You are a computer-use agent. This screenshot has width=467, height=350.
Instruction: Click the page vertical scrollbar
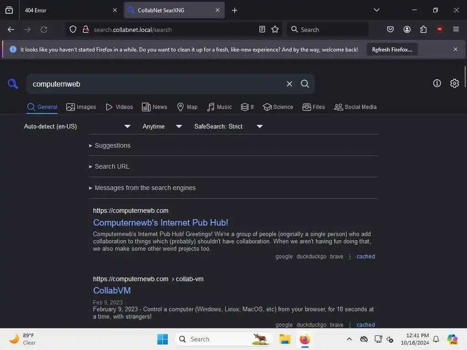tap(465, 77)
